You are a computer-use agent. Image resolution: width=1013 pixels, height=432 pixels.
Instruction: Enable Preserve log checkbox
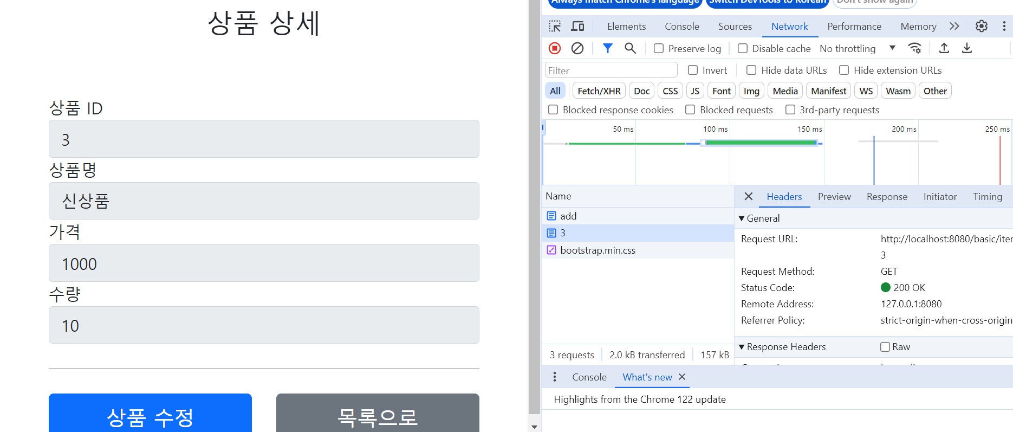pyautogui.click(x=659, y=48)
